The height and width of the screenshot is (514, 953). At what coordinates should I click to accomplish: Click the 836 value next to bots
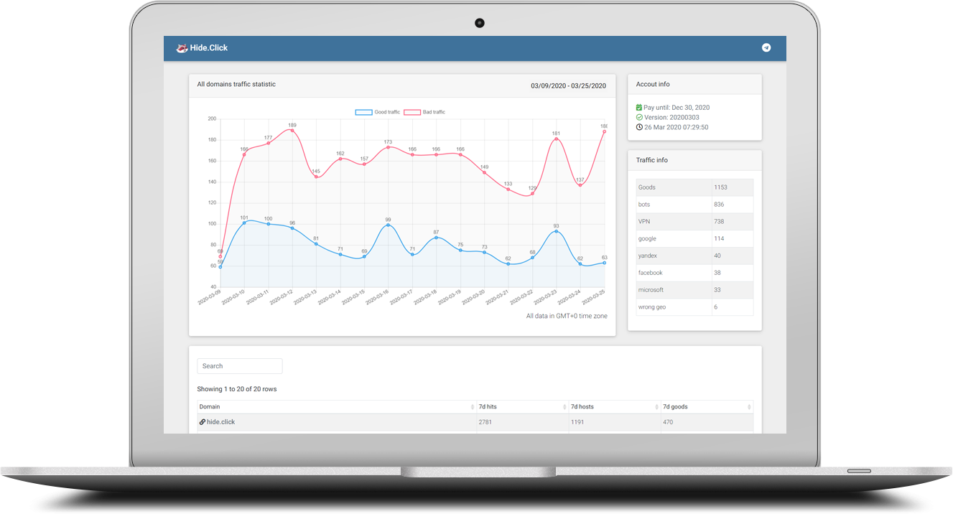pos(719,205)
